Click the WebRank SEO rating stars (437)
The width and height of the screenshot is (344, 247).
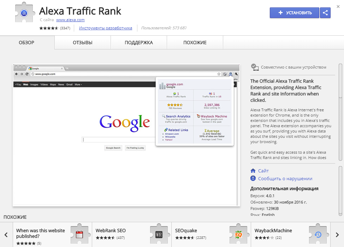pyautogui.click(x=105, y=237)
